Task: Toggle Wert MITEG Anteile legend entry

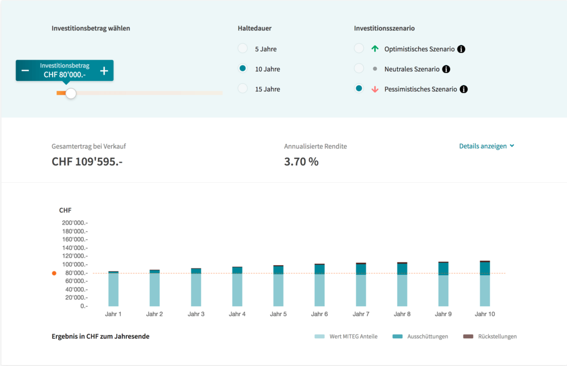Action: tap(346, 337)
